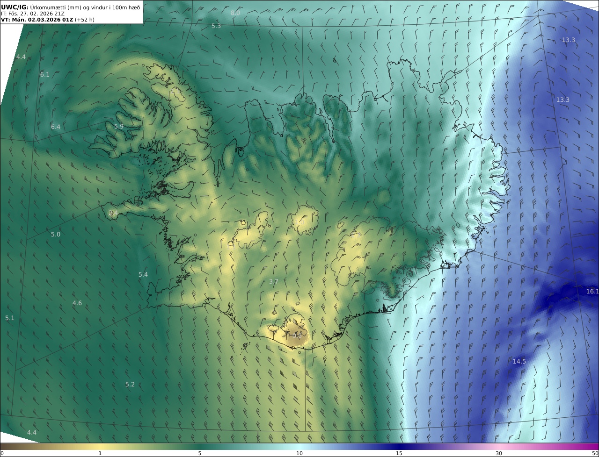Click the "Úrkomumætti (mm) og vindur í 100m hæð" title

85,7
